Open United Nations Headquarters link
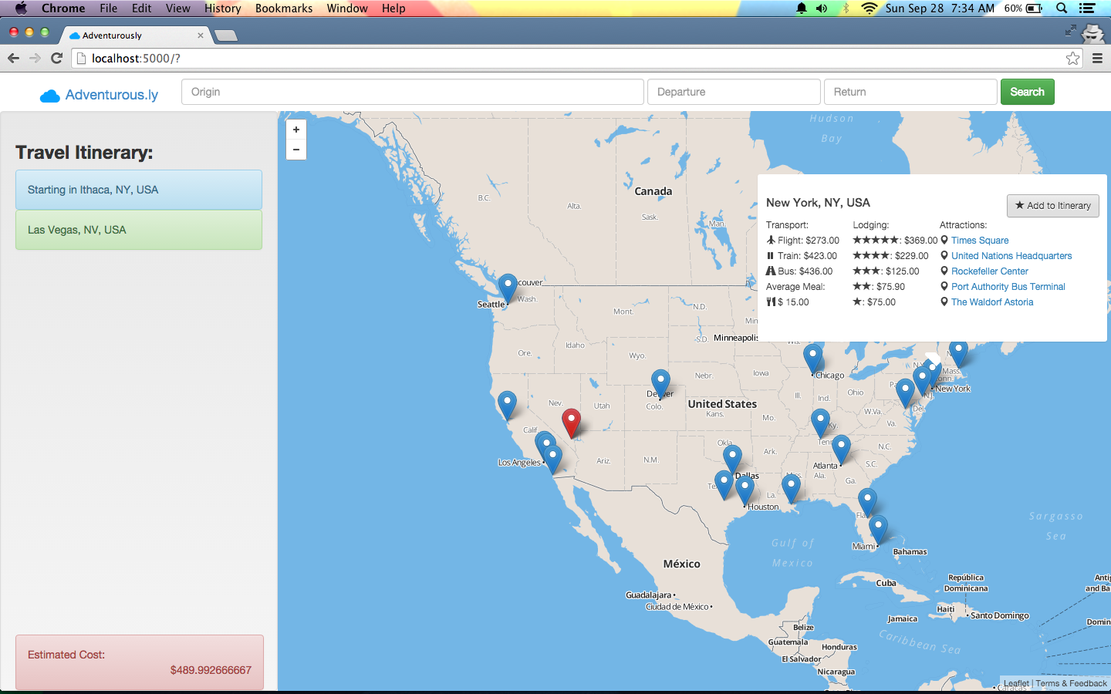Image resolution: width=1111 pixels, height=694 pixels. [x=1011, y=256]
